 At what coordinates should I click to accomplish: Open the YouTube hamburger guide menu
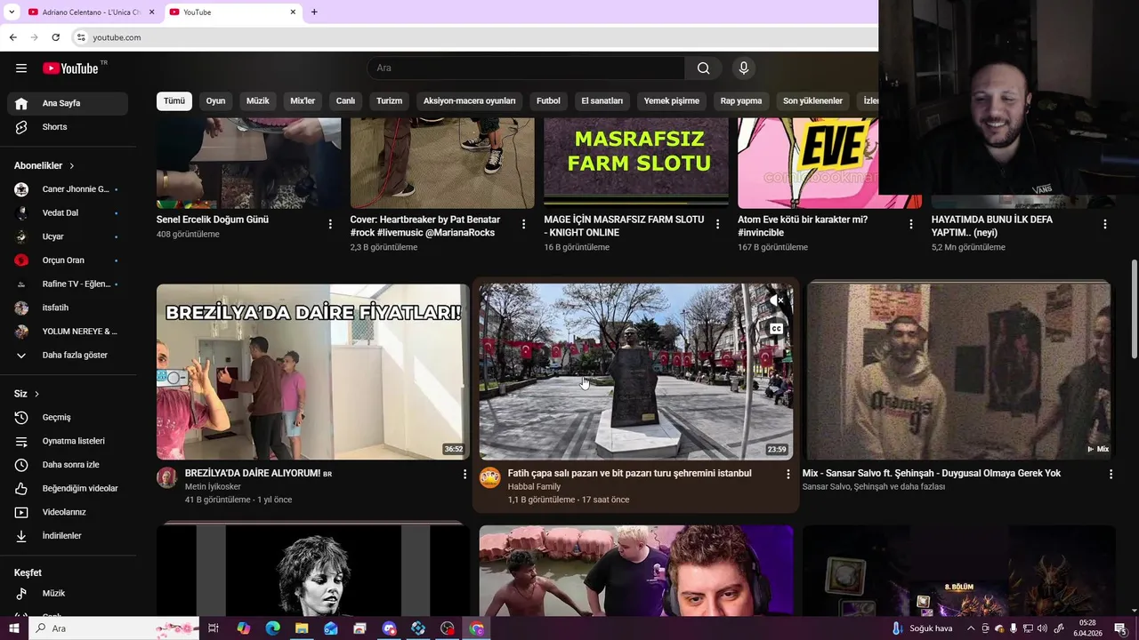pos(21,68)
